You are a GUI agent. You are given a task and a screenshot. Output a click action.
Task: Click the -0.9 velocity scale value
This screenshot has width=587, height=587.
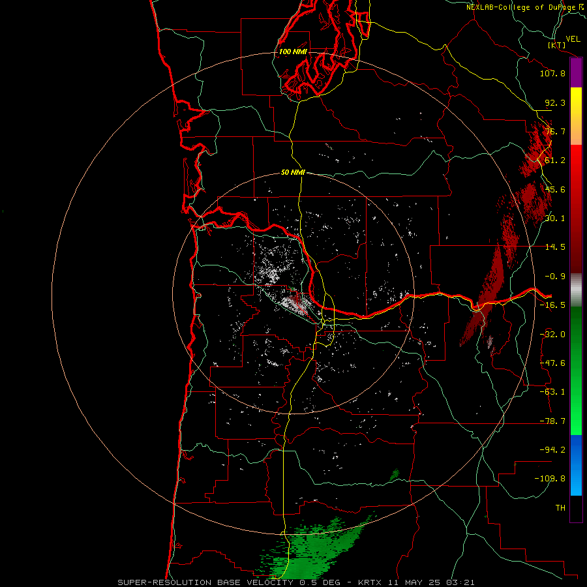(x=555, y=277)
